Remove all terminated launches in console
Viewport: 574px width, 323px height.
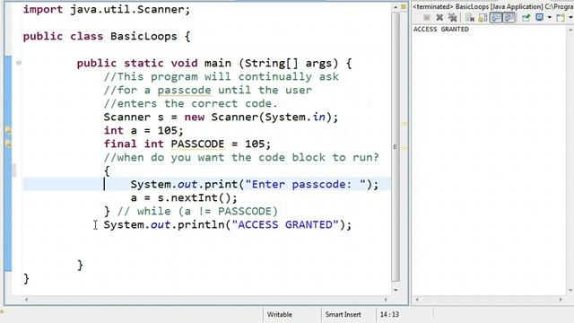coord(453,18)
